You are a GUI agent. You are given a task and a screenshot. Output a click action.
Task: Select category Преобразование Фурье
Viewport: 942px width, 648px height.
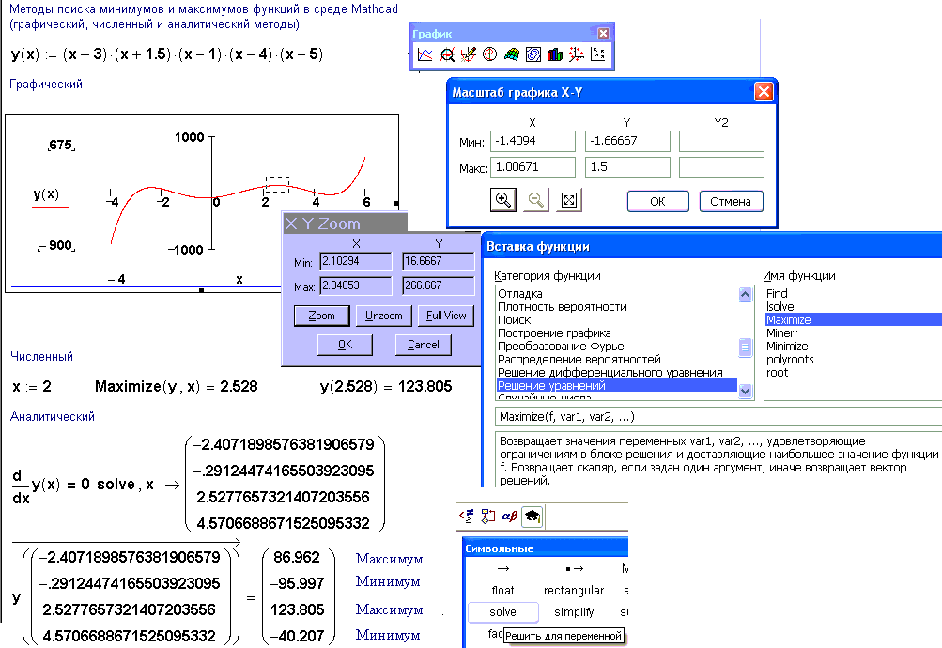tap(616, 347)
